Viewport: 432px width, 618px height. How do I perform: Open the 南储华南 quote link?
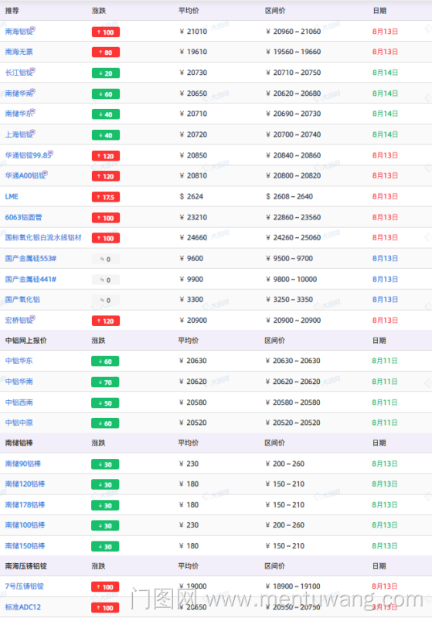[x=20, y=93]
